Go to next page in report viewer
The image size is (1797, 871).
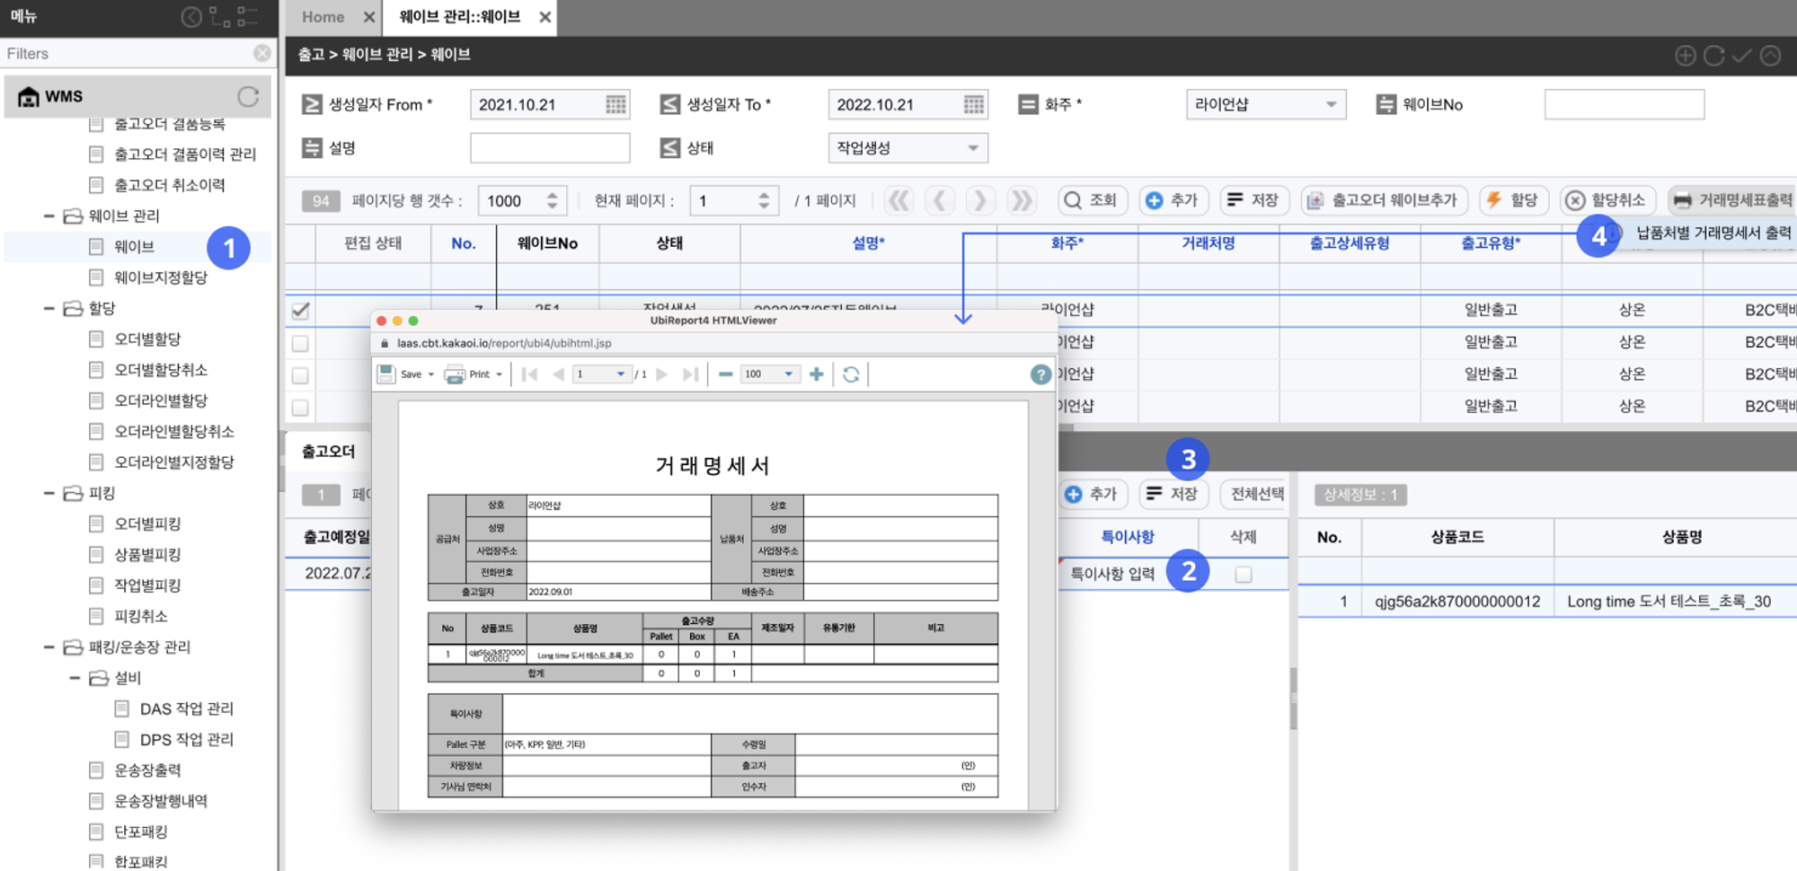click(x=662, y=374)
